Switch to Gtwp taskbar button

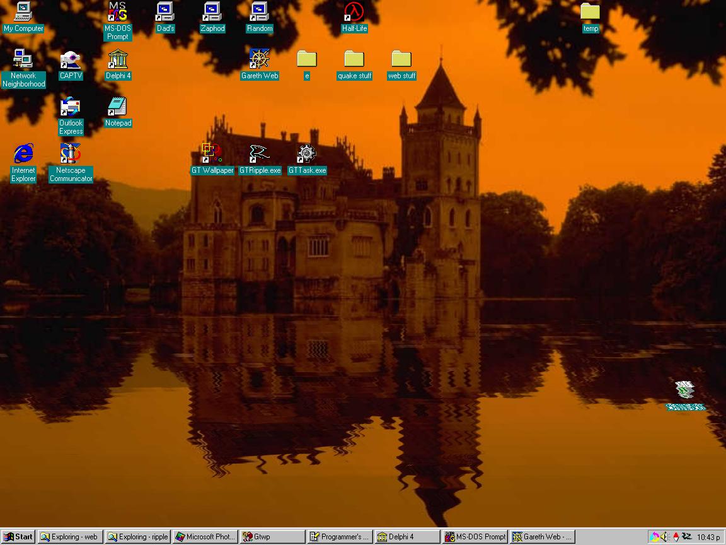coord(273,537)
